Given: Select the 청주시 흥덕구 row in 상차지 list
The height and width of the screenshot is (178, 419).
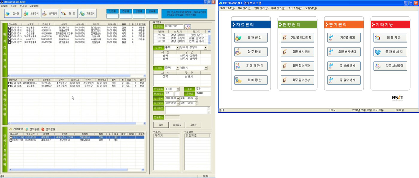Looking at the screenshot, I should coord(182,58).
